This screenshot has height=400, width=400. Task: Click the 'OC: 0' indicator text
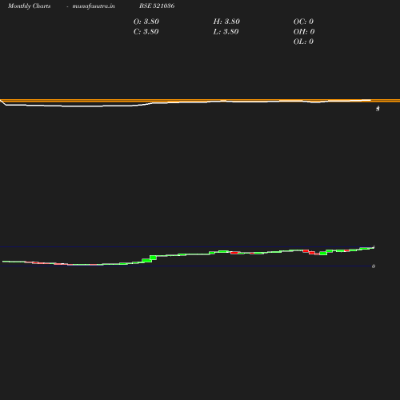303,22
